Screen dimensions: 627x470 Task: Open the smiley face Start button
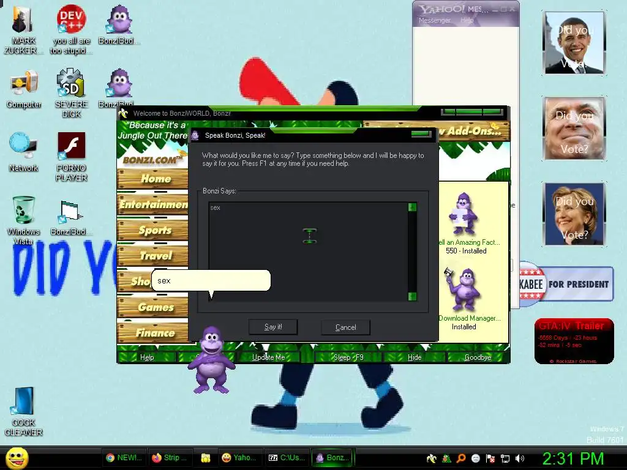pos(17,458)
